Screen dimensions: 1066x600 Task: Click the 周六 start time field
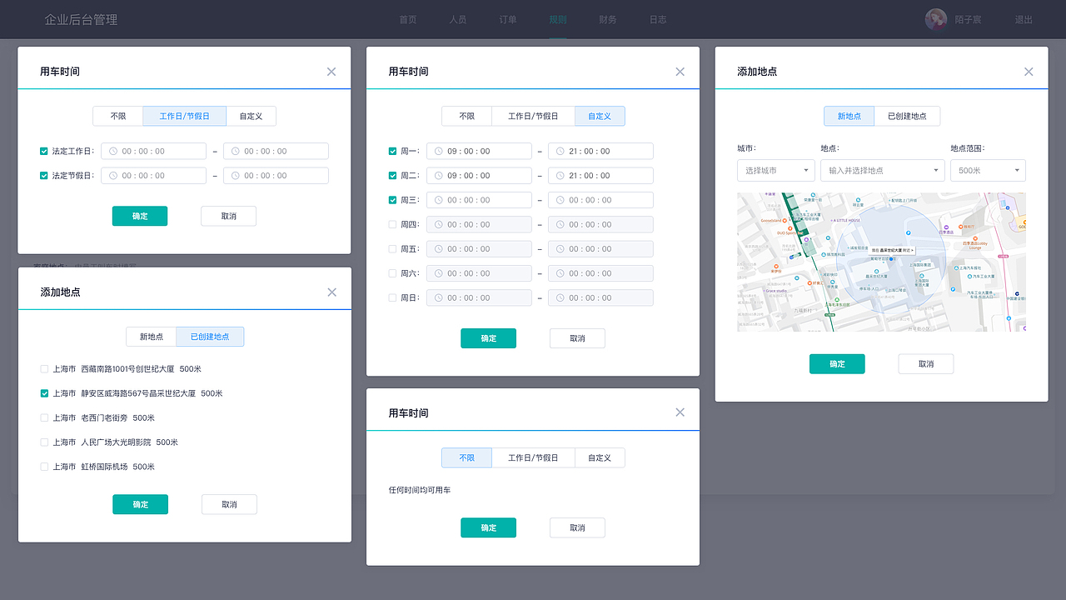coord(479,273)
